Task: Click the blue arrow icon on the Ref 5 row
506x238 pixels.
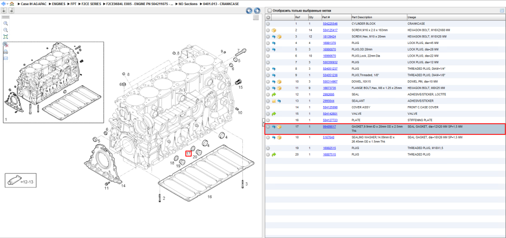Action: point(274,50)
